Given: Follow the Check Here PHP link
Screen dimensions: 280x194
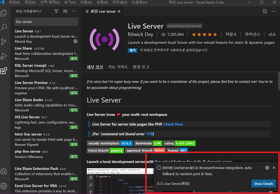Looking at the screenshot, I should (x=173, y=124).
